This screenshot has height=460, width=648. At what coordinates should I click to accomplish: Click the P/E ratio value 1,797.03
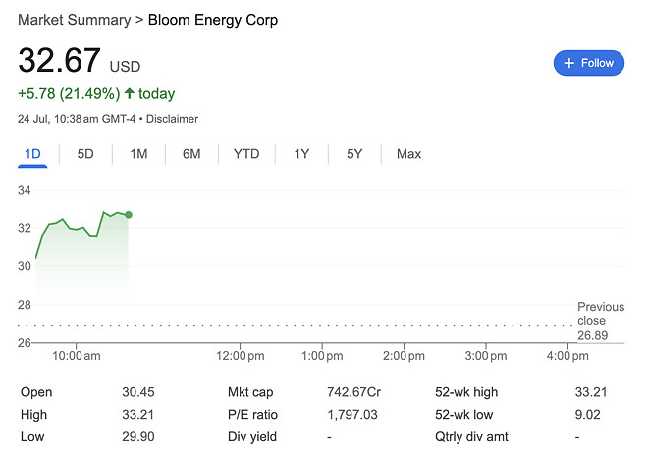pos(352,415)
